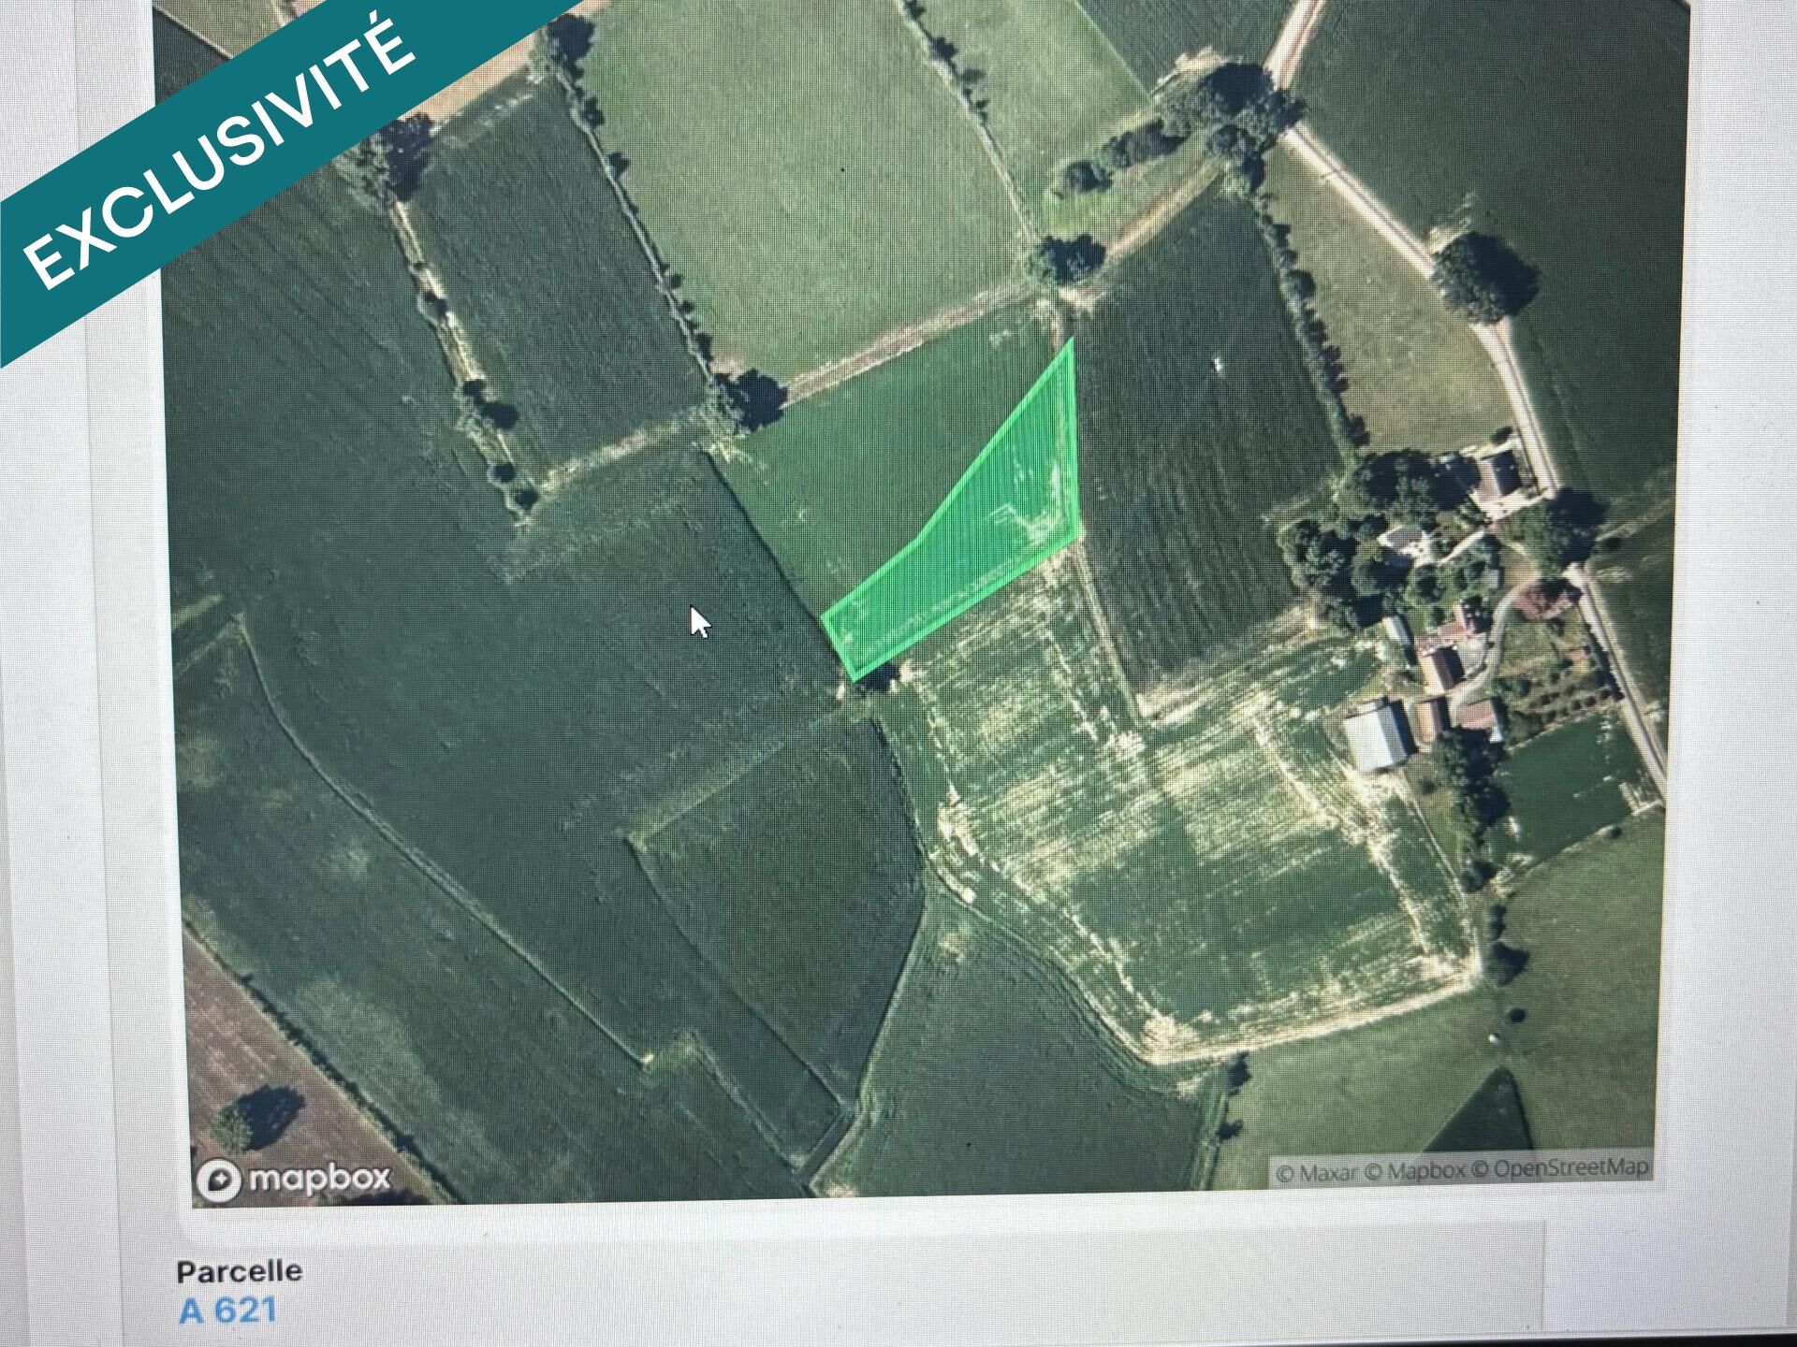Open the © Maxar attribution link

pos(1319,1173)
